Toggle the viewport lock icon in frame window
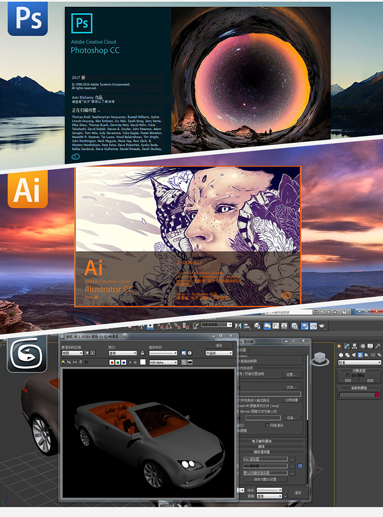 tap(142, 353)
